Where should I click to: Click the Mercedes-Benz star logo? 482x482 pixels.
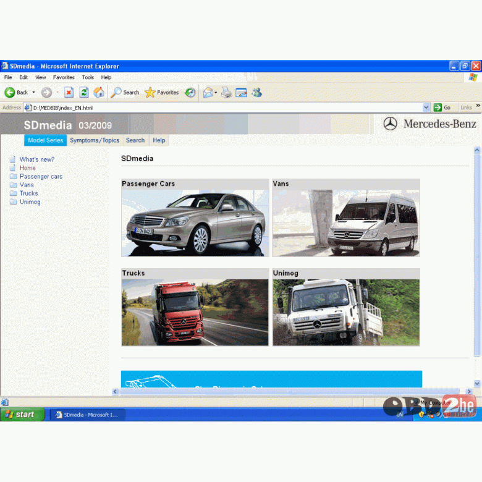[390, 124]
